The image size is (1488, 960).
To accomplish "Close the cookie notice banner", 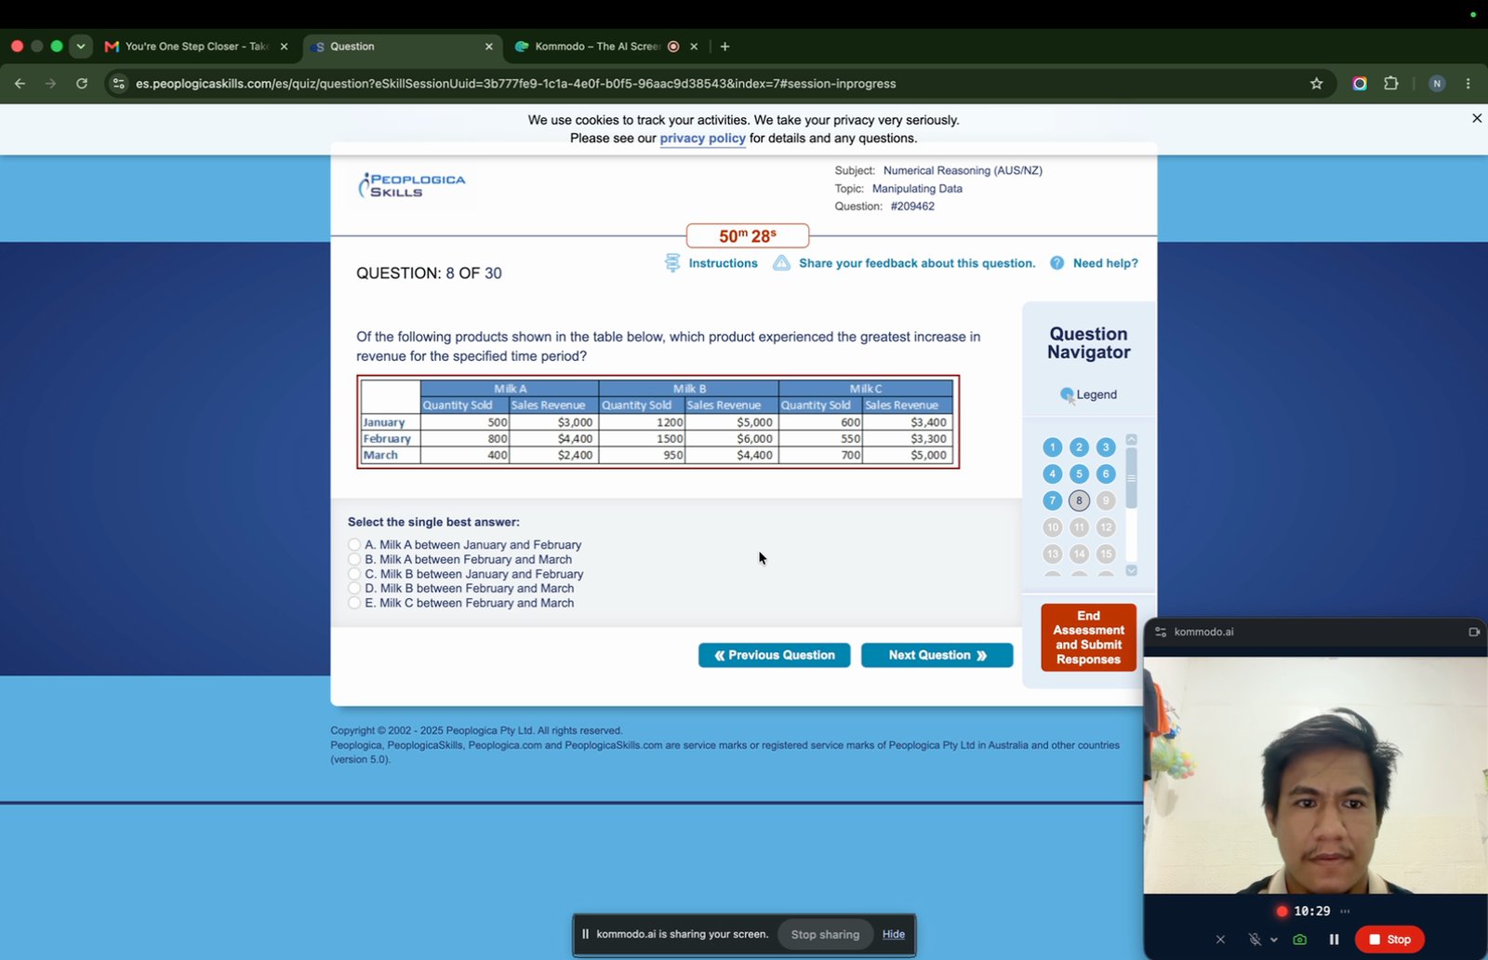I will click(1476, 118).
